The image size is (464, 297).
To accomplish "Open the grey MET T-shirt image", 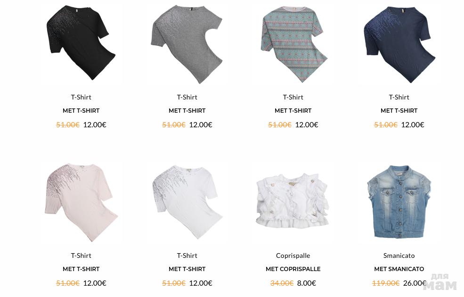I will tap(187, 44).
